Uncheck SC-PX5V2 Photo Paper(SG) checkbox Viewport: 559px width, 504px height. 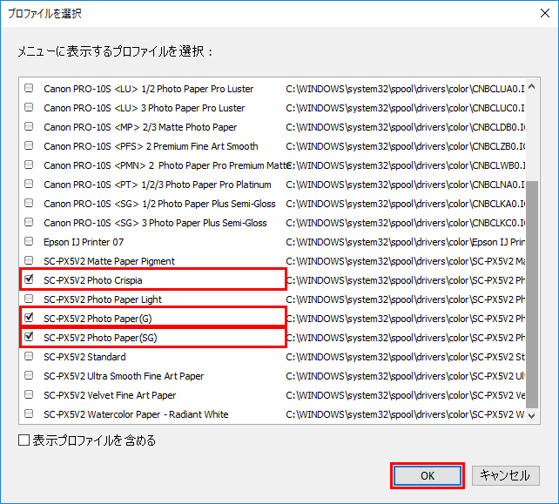(x=29, y=337)
